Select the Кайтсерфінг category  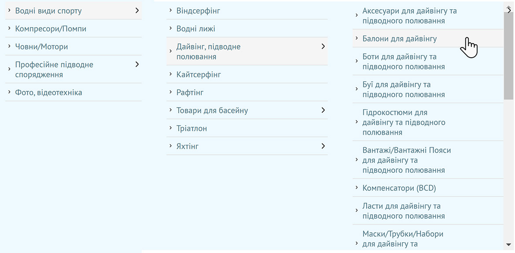coord(199,74)
